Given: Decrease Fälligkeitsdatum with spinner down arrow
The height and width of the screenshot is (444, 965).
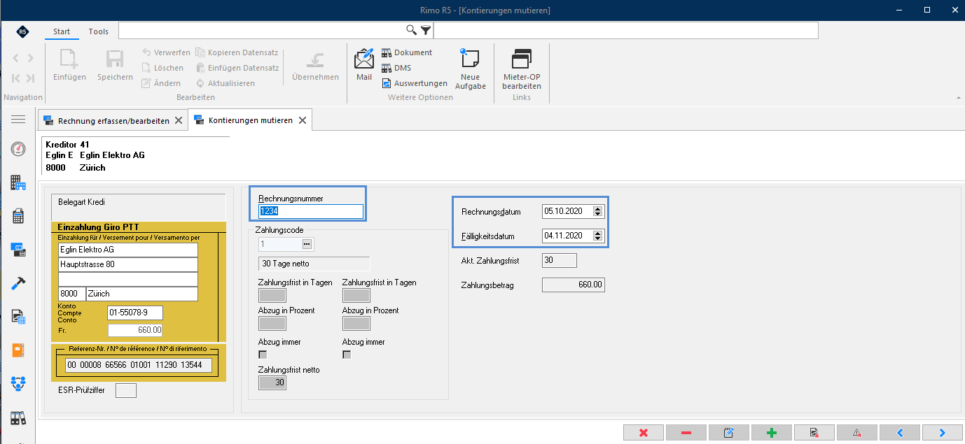Looking at the screenshot, I should pos(597,239).
